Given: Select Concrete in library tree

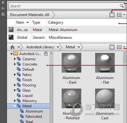Looking at the screenshot, I should tap(30, 64).
